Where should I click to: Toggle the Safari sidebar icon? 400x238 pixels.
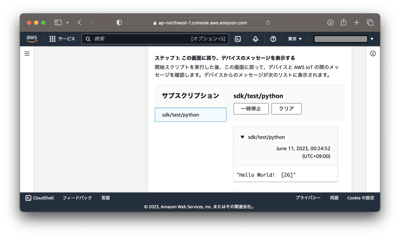58,22
